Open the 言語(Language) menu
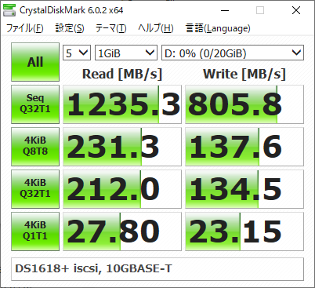 pyautogui.click(x=218, y=28)
